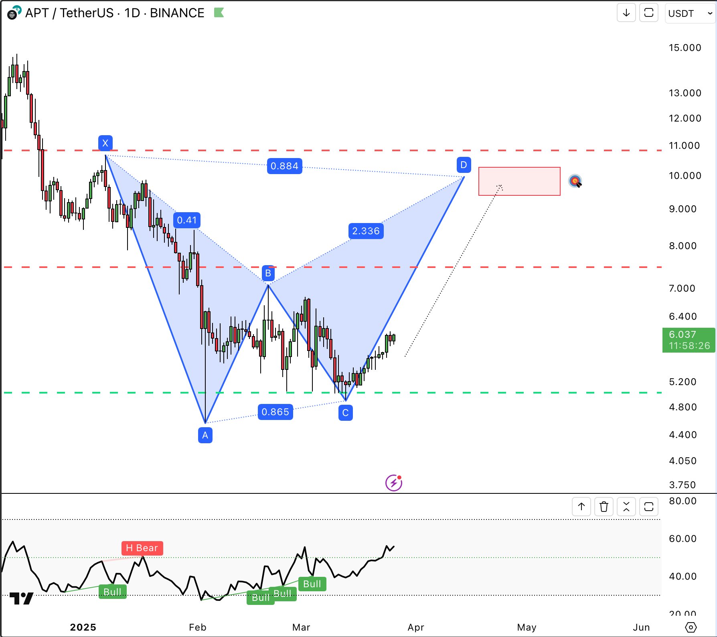Click the APT coin logo icon
The image size is (717, 637).
14,12
